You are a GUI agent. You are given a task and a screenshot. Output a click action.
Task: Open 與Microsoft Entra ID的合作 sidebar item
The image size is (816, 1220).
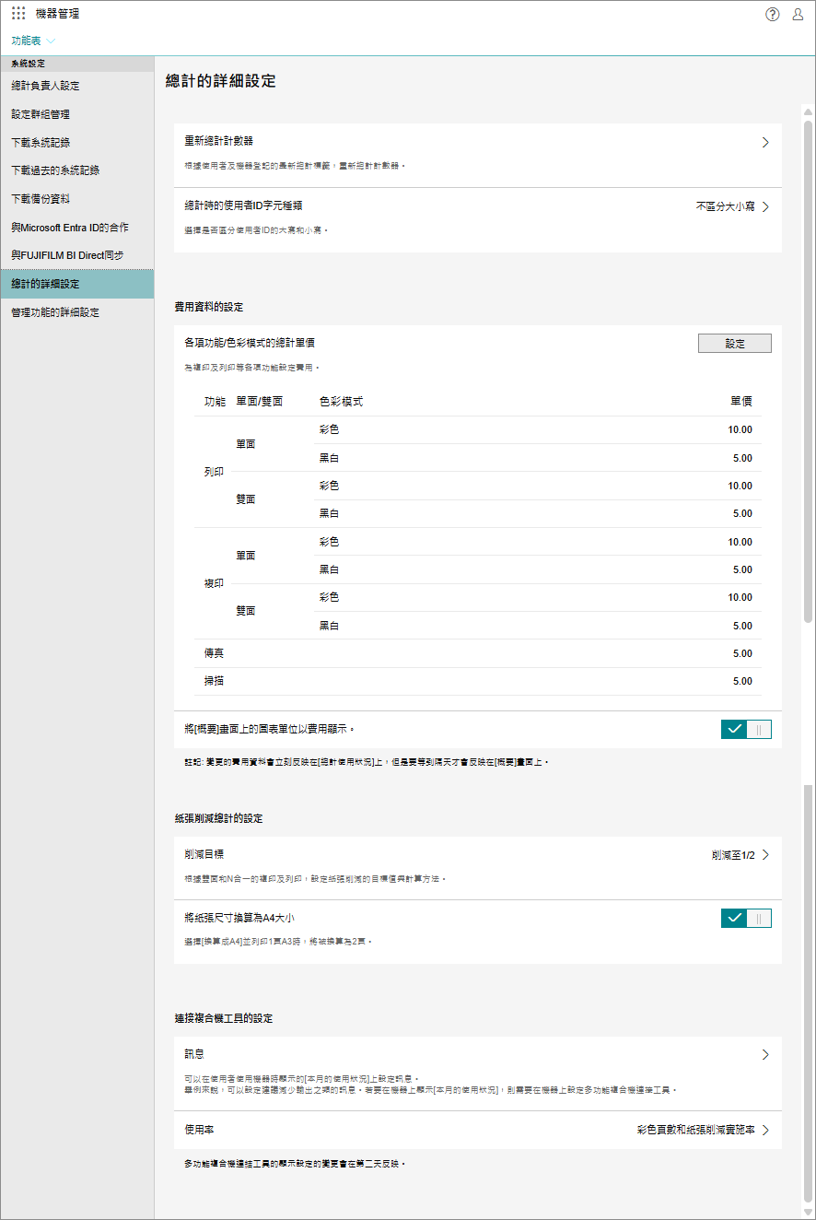point(70,227)
